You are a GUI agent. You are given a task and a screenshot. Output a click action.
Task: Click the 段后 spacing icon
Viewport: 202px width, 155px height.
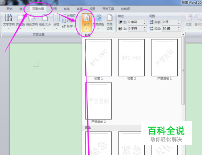pos(151,29)
